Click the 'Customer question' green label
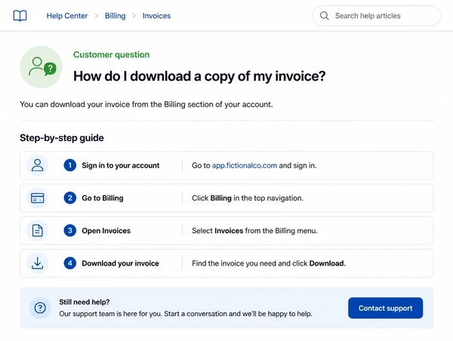Viewport: 453px width, 341px height. coord(112,54)
